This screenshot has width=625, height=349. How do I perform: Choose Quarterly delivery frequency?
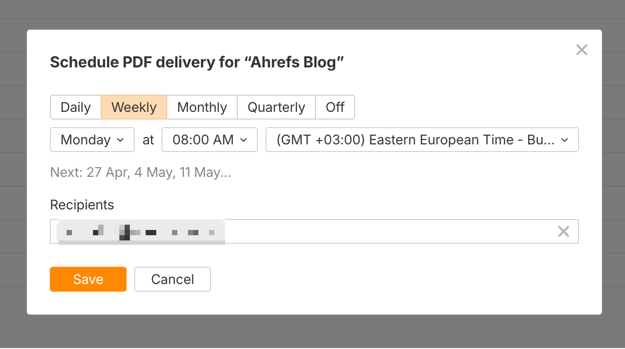point(276,107)
